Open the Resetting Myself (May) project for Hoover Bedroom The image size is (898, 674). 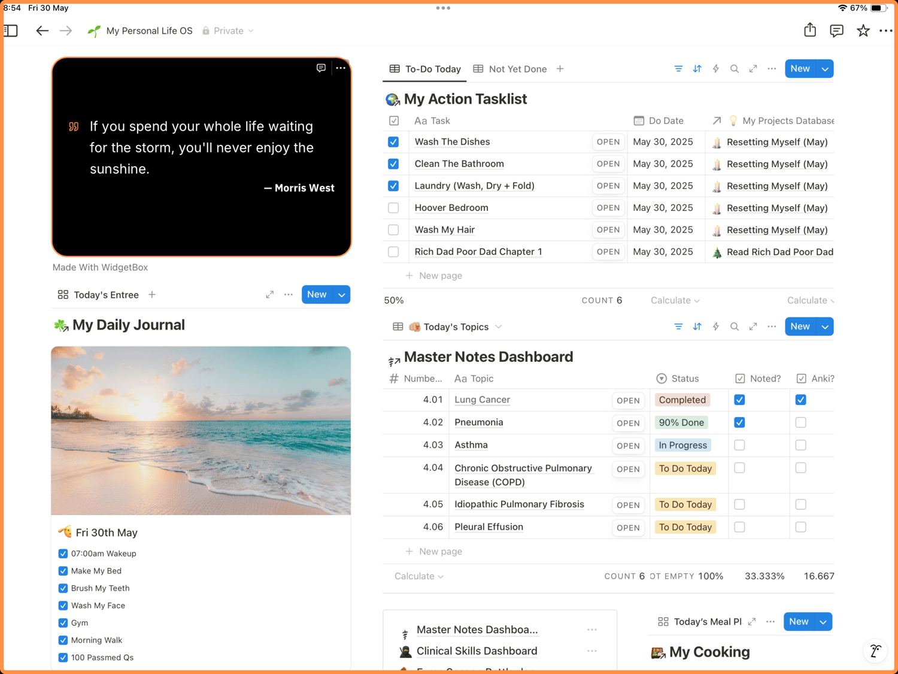click(x=777, y=208)
